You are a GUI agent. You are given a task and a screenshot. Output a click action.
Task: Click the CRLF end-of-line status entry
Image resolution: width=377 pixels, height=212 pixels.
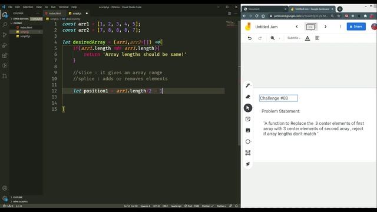click(x=165, y=206)
